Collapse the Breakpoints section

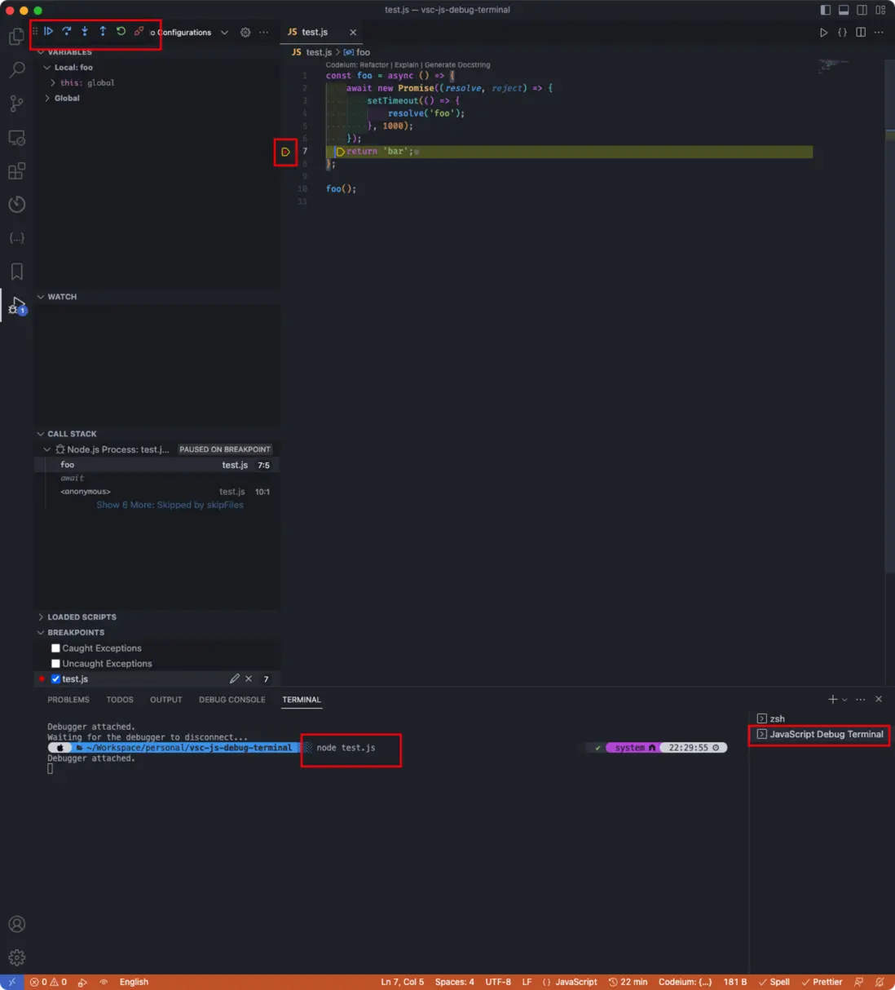click(x=41, y=633)
